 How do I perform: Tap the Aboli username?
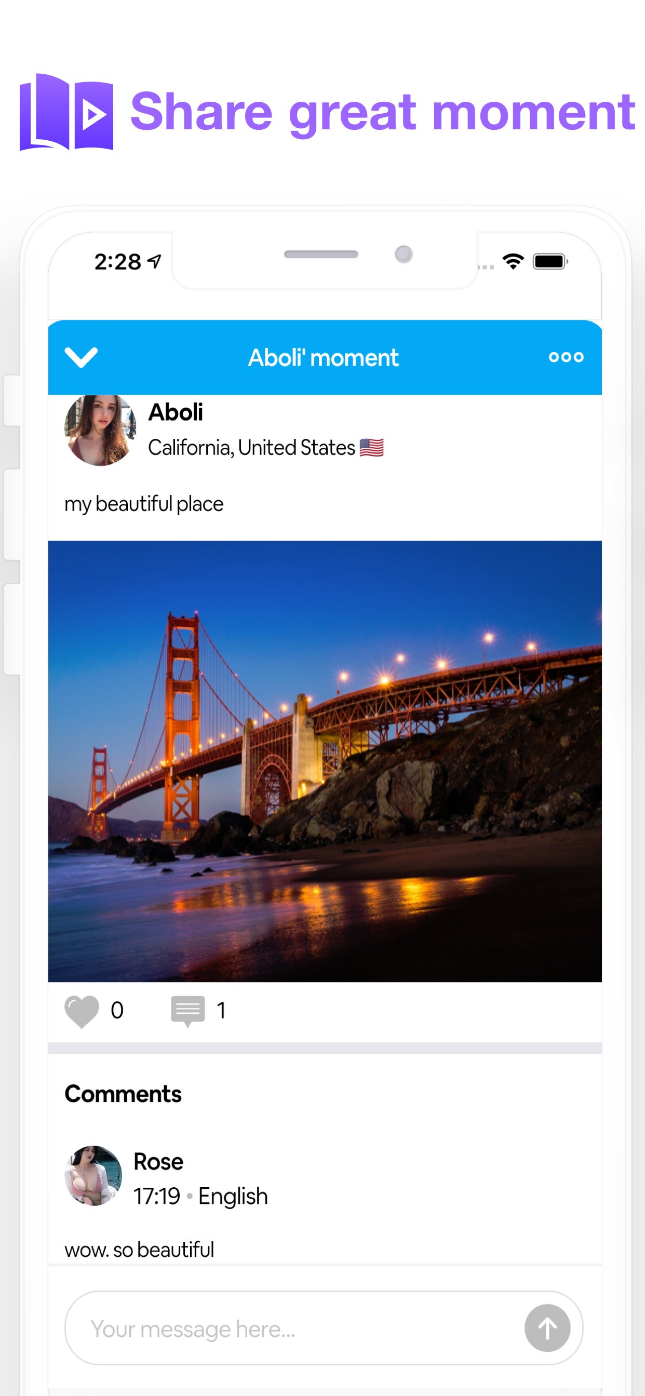[176, 413]
